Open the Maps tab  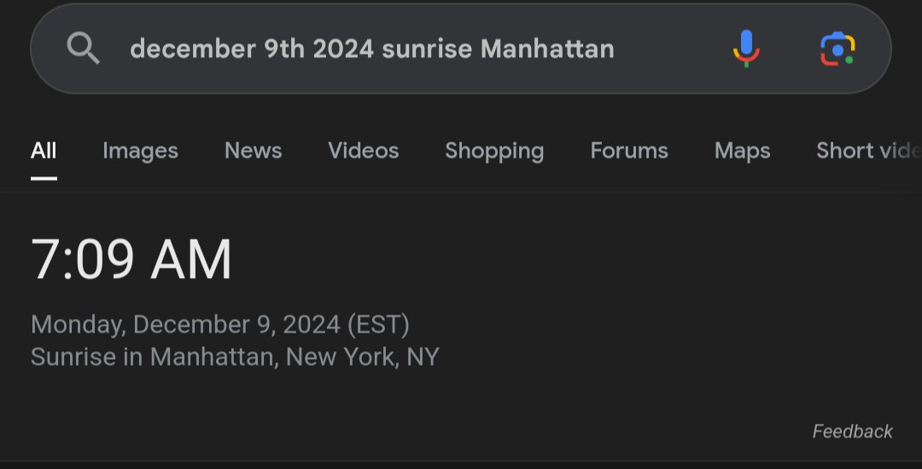click(742, 151)
